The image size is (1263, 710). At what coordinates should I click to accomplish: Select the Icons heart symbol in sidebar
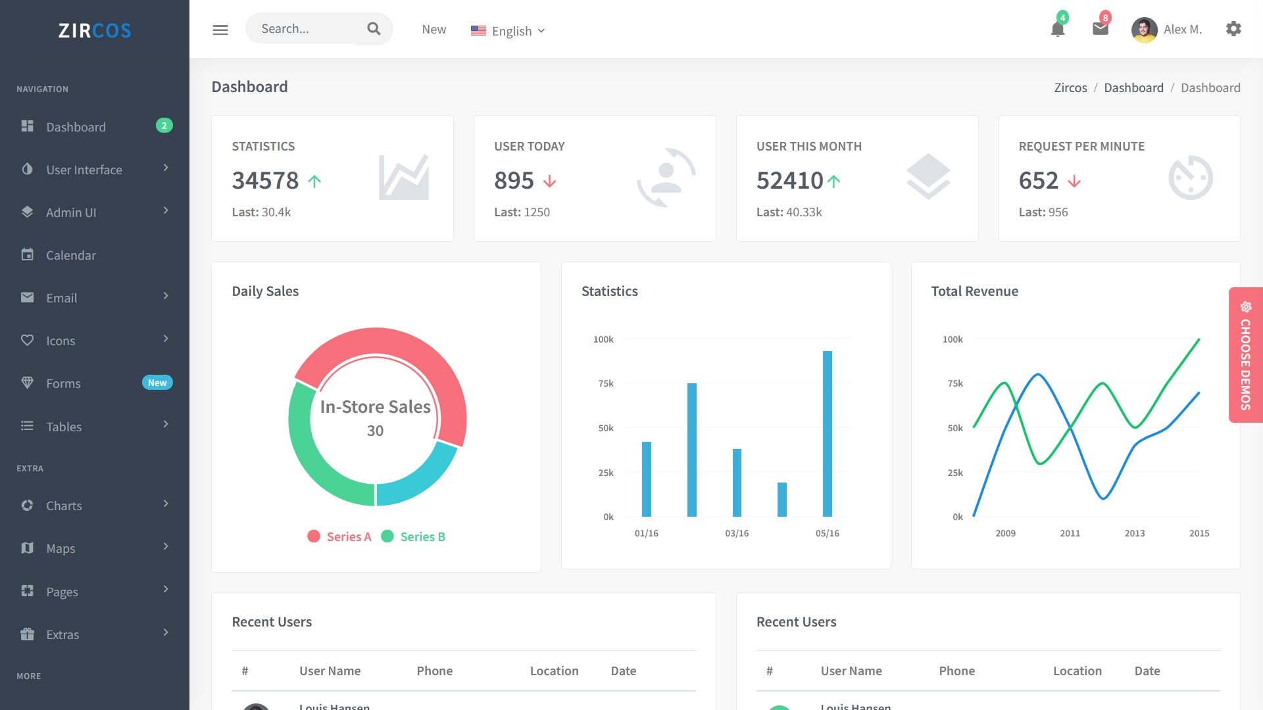(x=27, y=340)
